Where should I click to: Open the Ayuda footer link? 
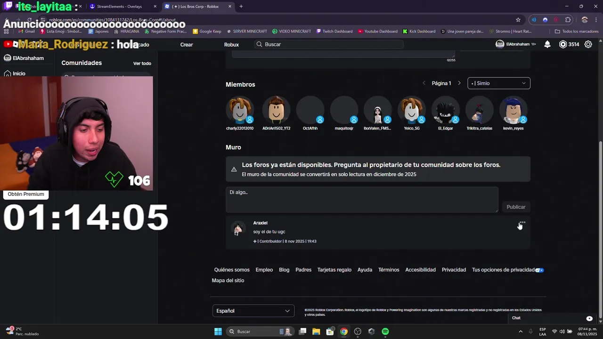point(365,270)
